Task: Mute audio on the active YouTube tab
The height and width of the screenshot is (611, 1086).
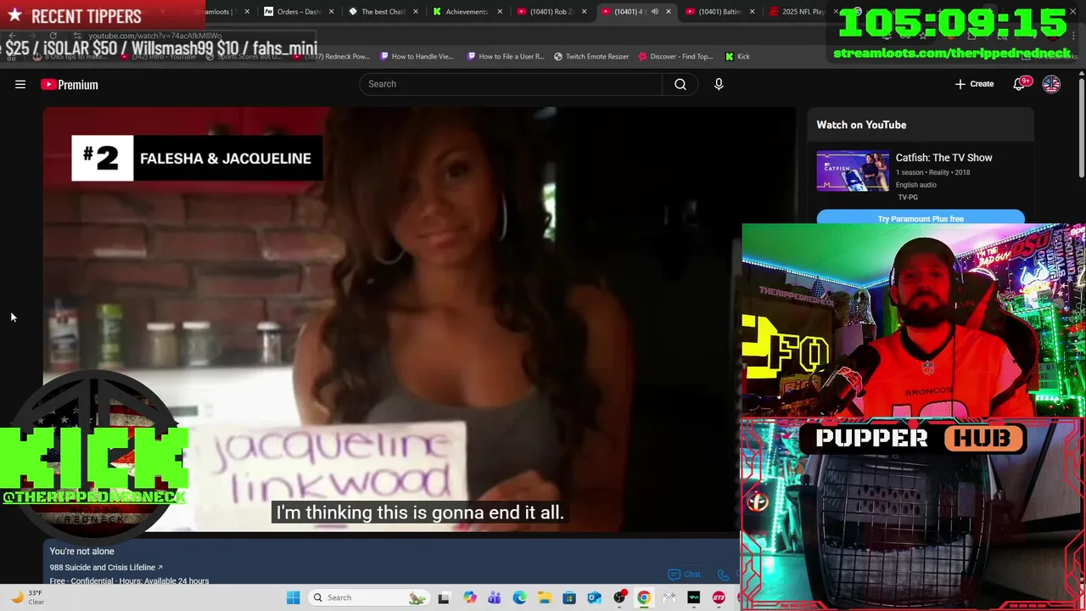Action: coord(654,12)
